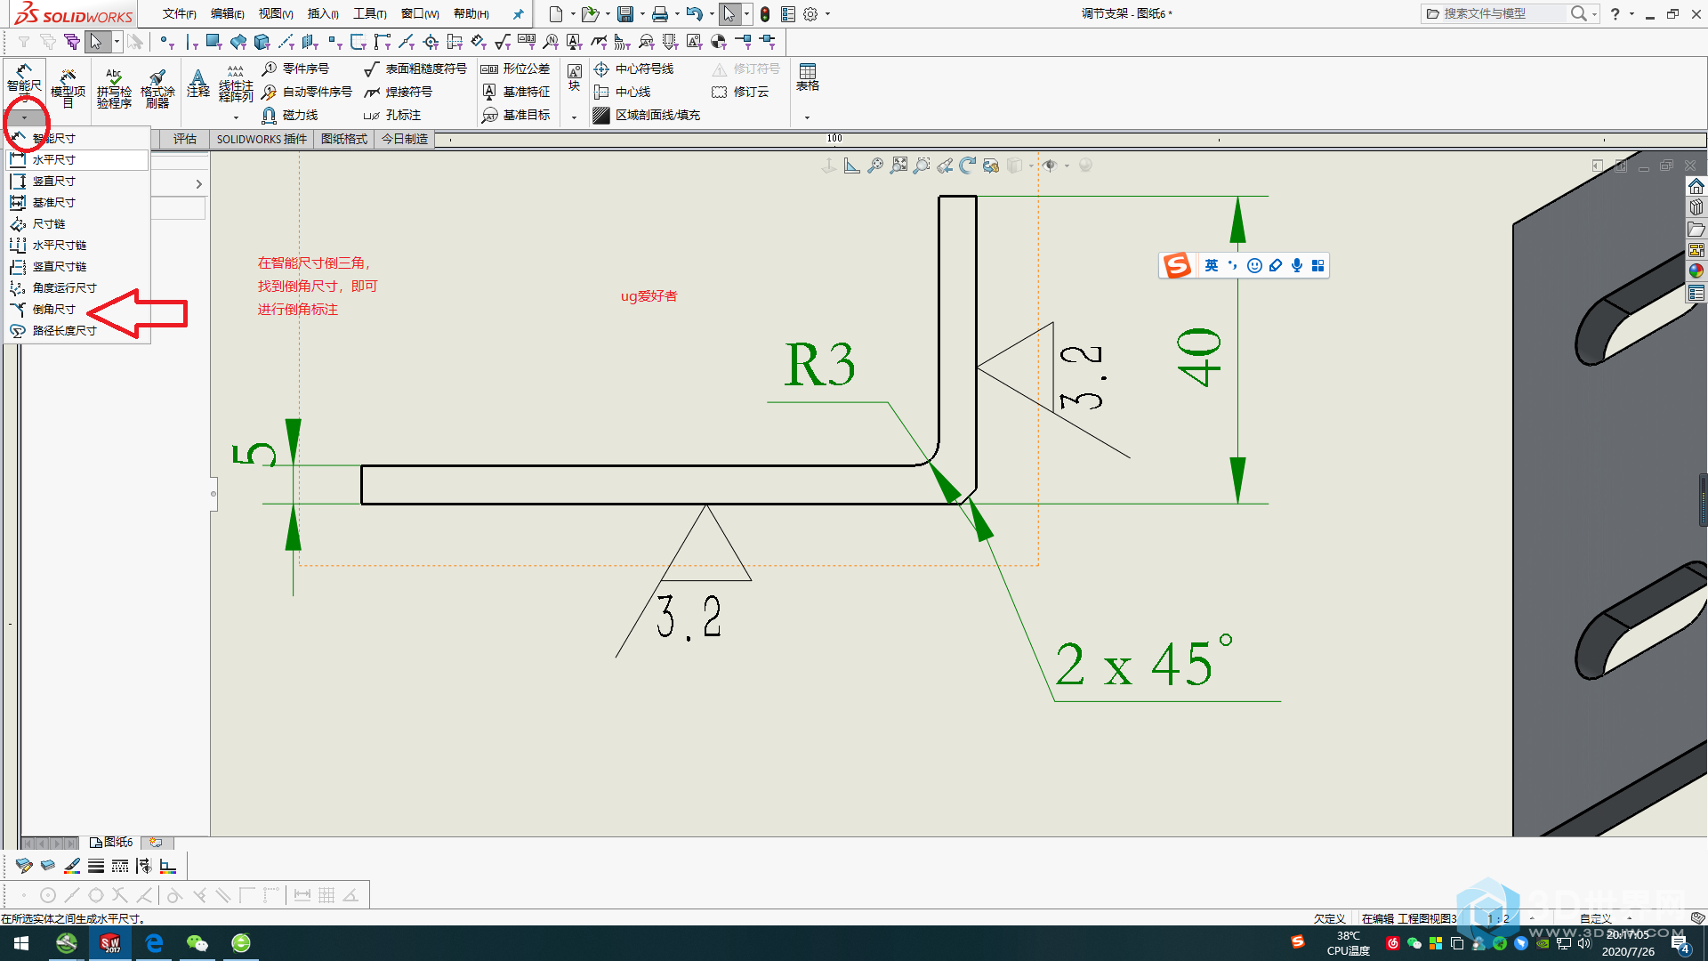The height and width of the screenshot is (961, 1708).
Task: Add a 零件序号 balloon
Action: click(x=295, y=69)
